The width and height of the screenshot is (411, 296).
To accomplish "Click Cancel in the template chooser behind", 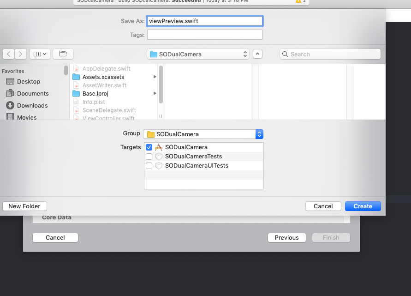I will click(55, 237).
